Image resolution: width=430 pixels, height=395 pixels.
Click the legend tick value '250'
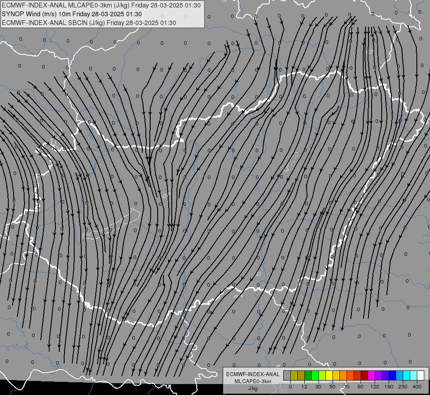pos(403,387)
